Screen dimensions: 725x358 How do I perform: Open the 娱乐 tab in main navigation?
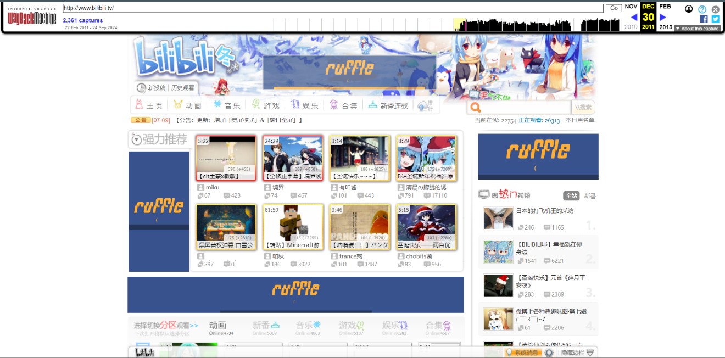305,105
